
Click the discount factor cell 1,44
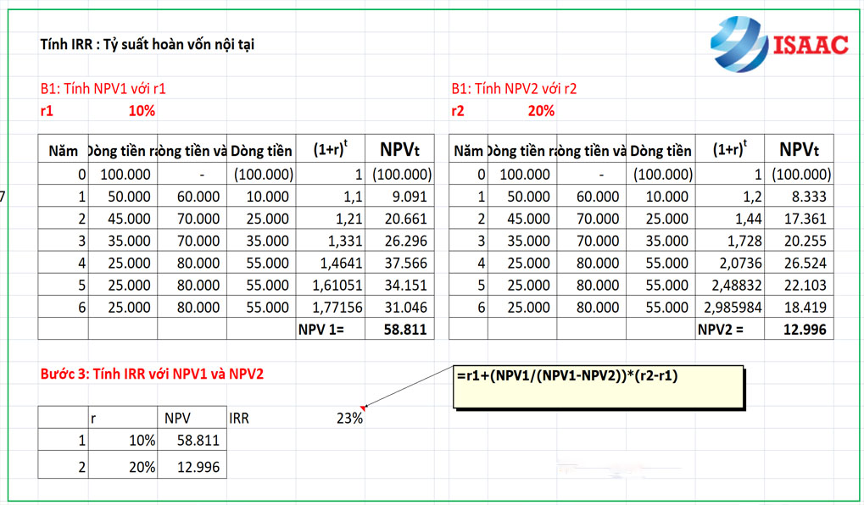click(730, 218)
